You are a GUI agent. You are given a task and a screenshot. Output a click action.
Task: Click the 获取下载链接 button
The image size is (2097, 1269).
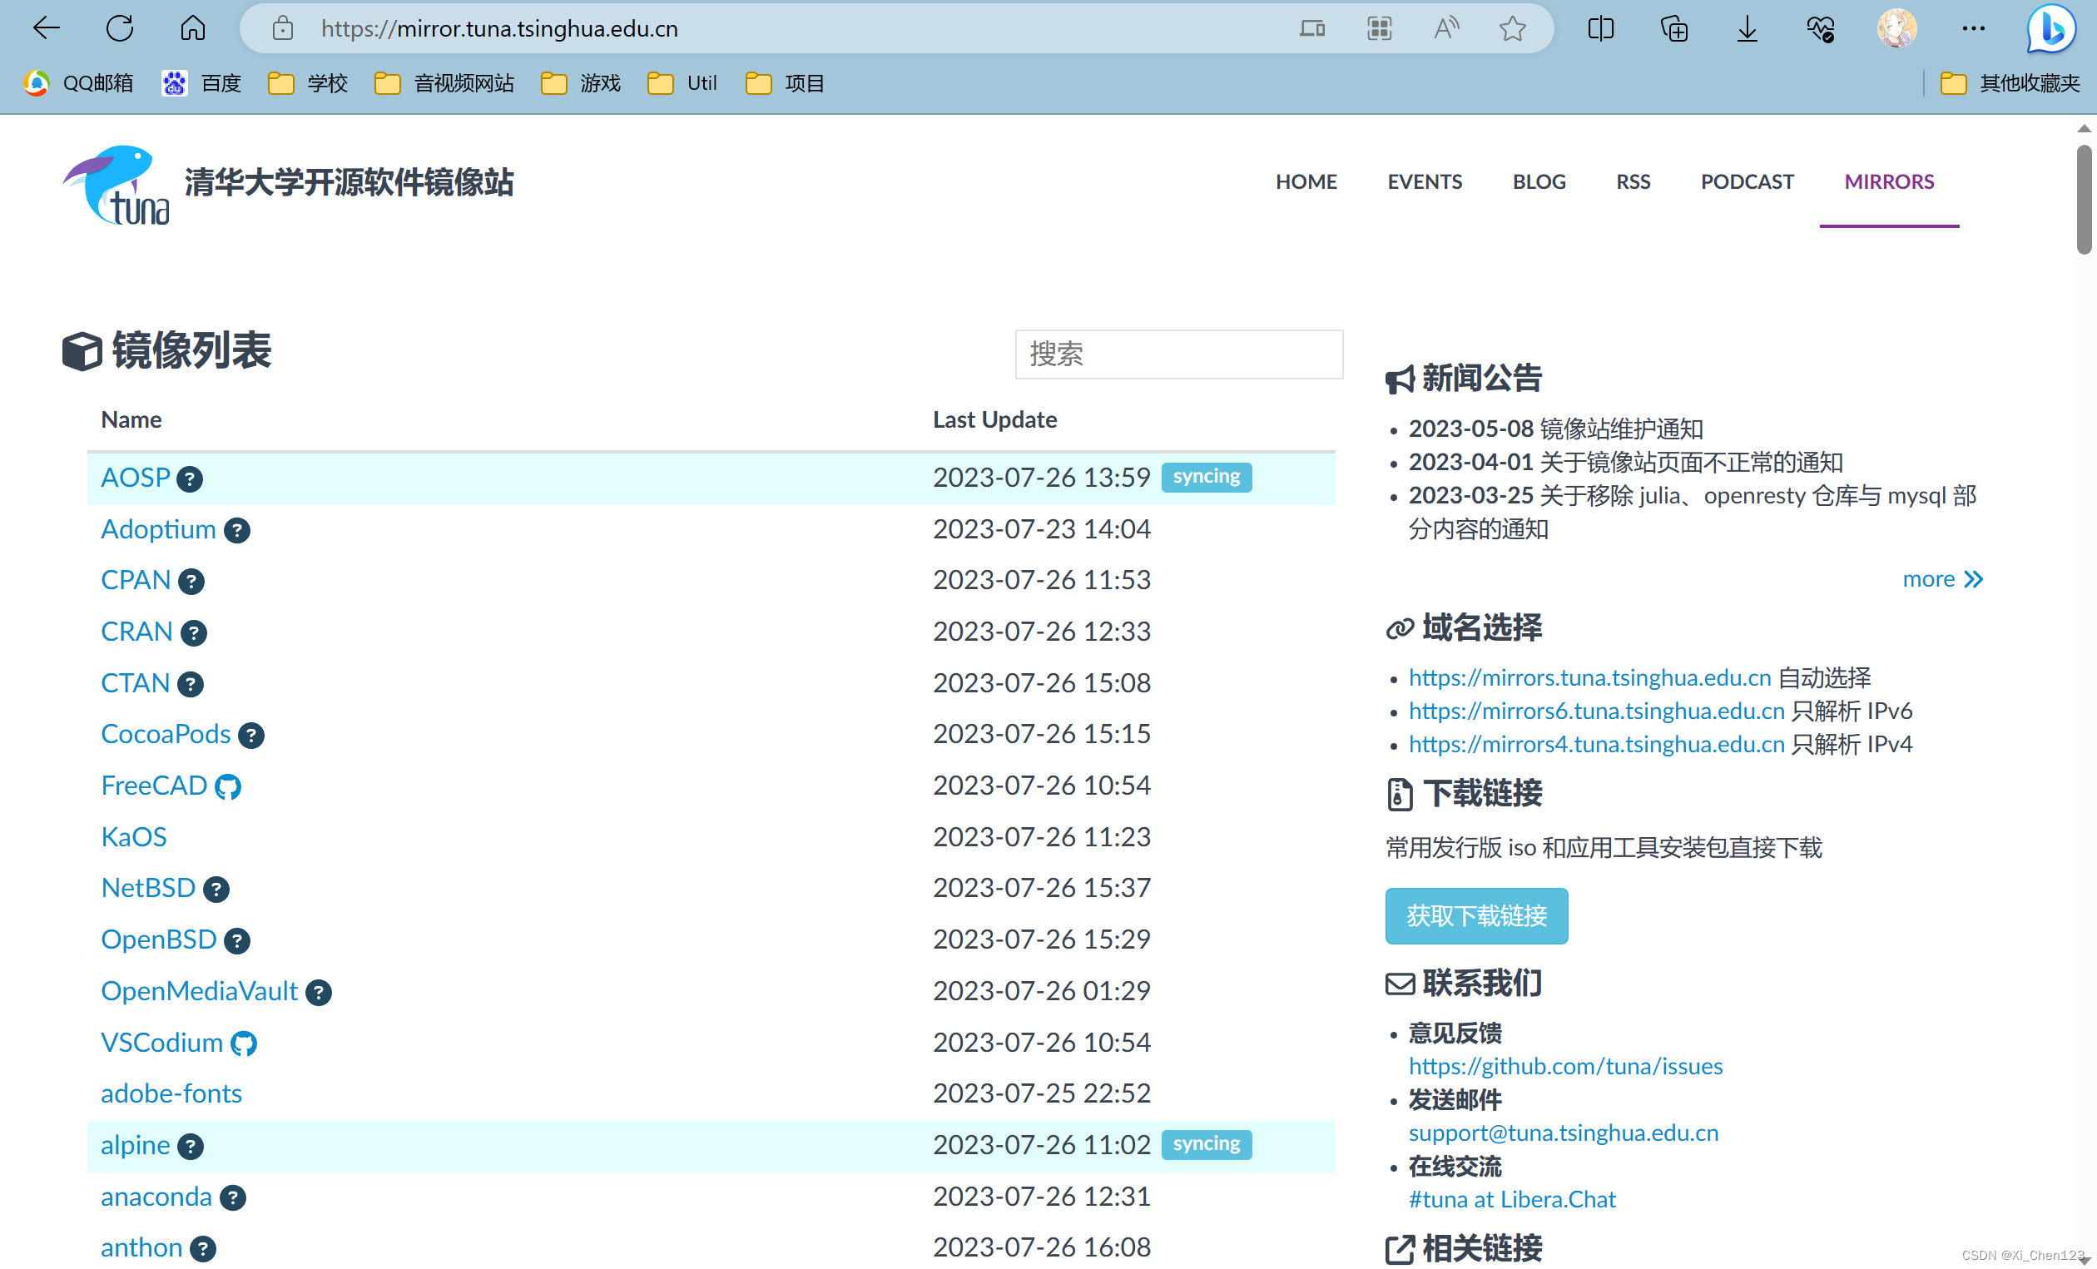click(1476, 916)
